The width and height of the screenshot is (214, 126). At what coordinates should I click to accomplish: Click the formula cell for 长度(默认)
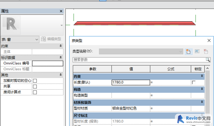click(171, 82)
